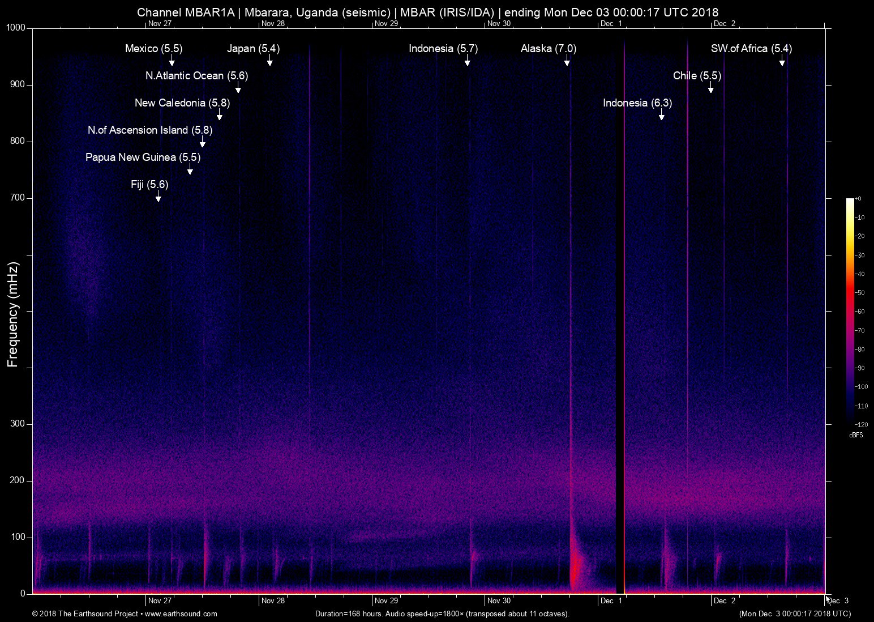Click the Frequency (mHz) axis label
The height and width of the screenshot is (622, 874).
point(13,314)
